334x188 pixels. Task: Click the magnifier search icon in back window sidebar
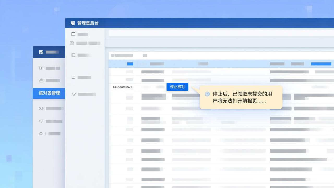coord(41,121)
